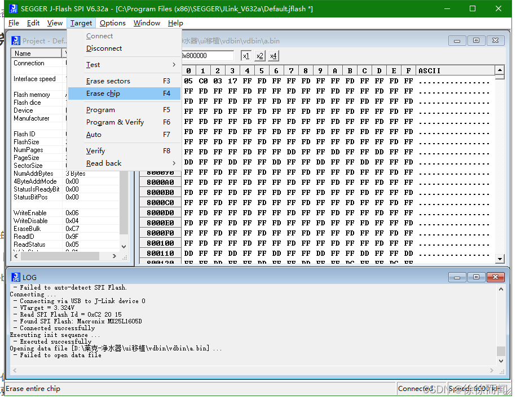Screen dimensions: 516x400
Task: Select the SectorSize row
Action: 39,166
